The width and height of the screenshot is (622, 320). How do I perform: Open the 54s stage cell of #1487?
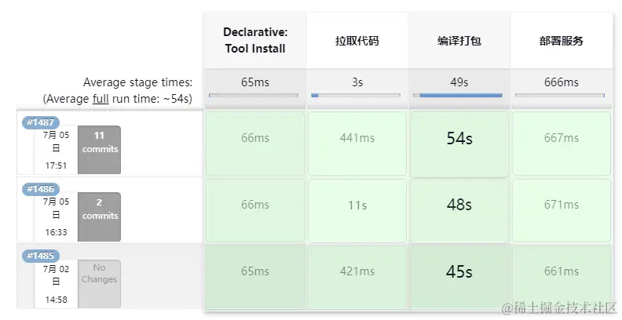[x=459, y=138]
